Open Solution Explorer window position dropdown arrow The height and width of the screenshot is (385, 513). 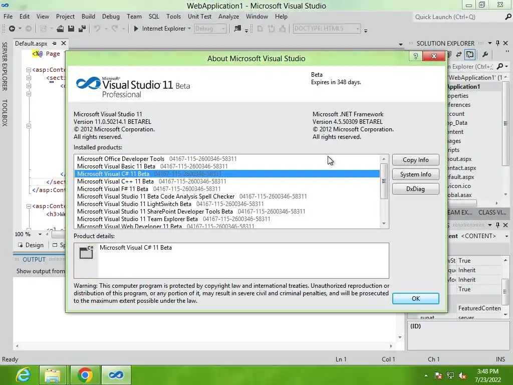(490, 43)
